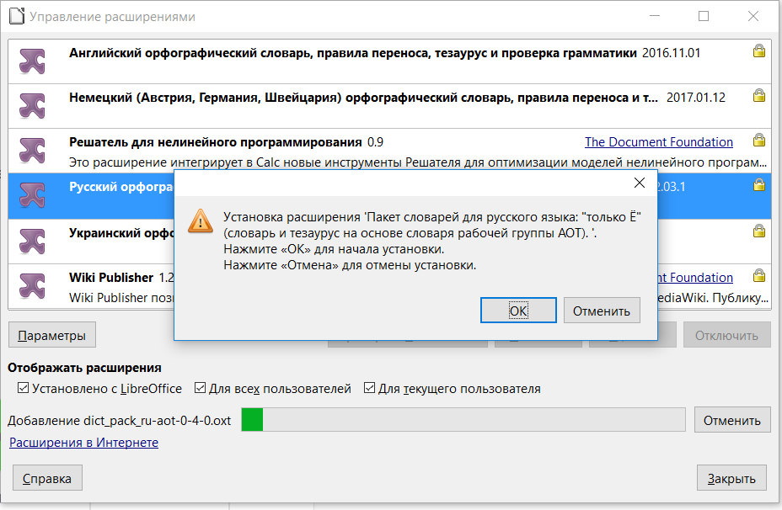Cancel the extension adding via 'Отменить' near progress bar
This screenshot has width=782, height=510.
click(x=731, y=420)
